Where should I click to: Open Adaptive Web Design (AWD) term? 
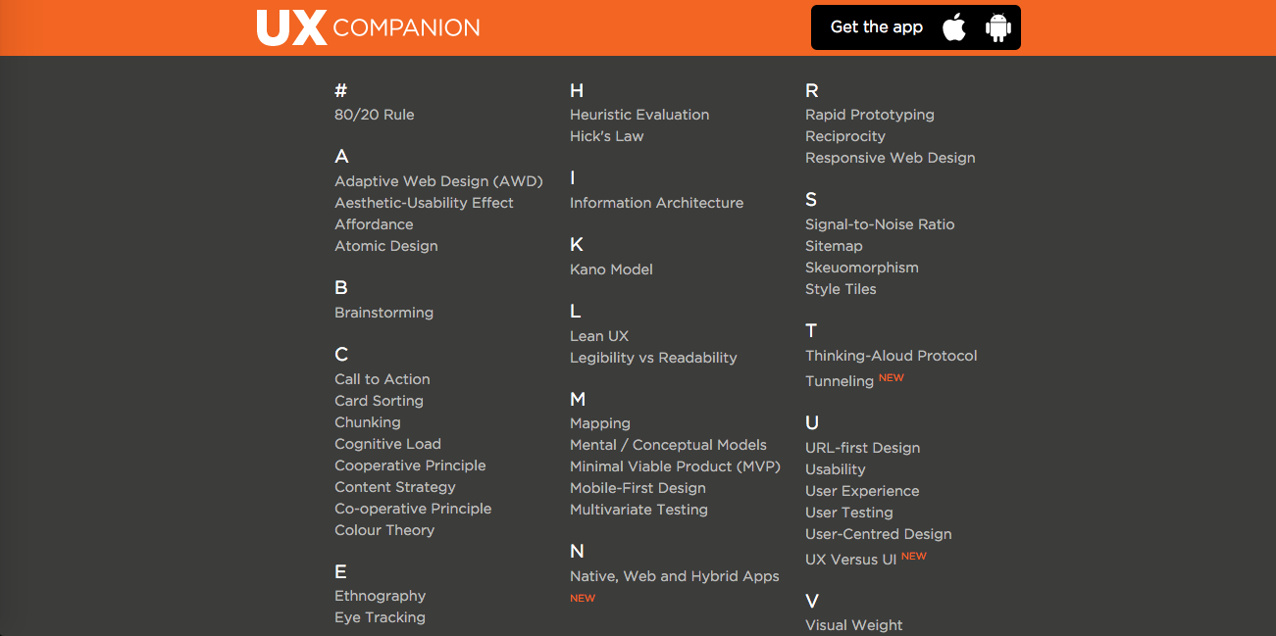pyautogui.click(x=438, y=181)
